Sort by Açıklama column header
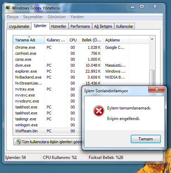This screenshot has height=173, width=171. [116, 40]
